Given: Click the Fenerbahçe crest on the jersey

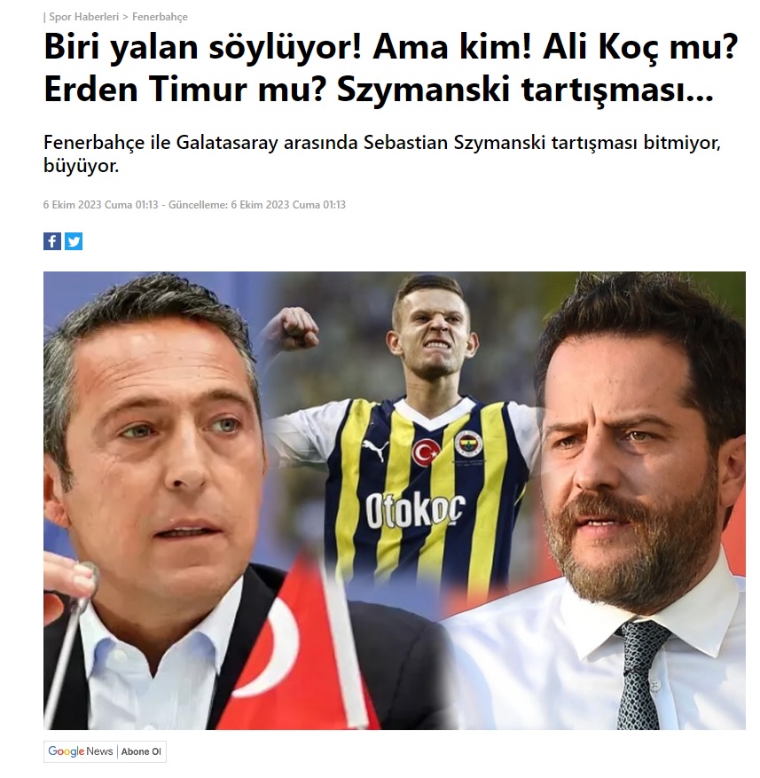Looking at the screenshot, I should click(x=468, y=444).
